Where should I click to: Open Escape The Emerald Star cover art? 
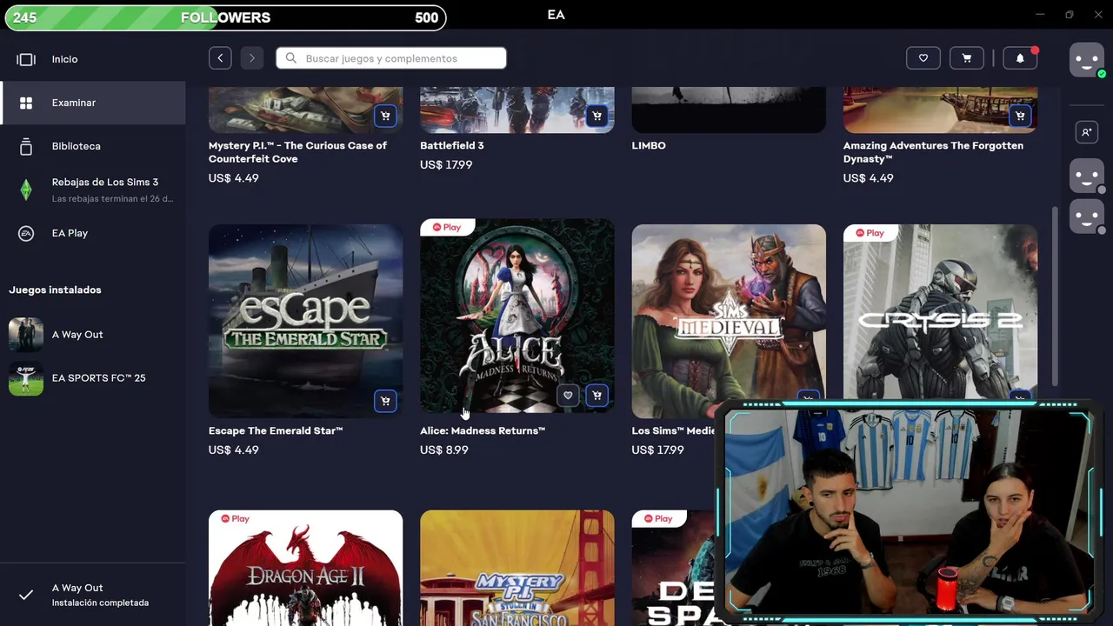click(305, 321)
